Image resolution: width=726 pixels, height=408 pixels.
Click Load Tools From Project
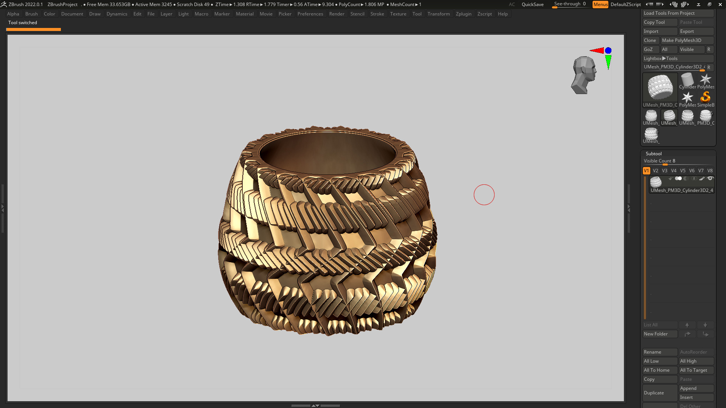678,13
